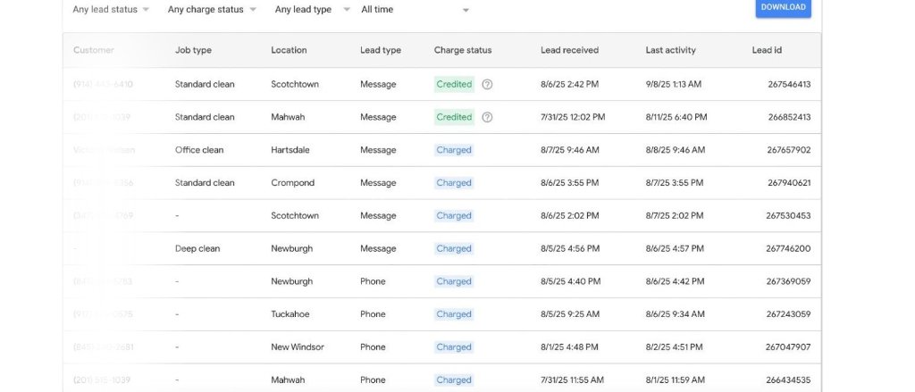Open the Any lead status filter
The width and height of the screenshot is (915, 392).
111,10
